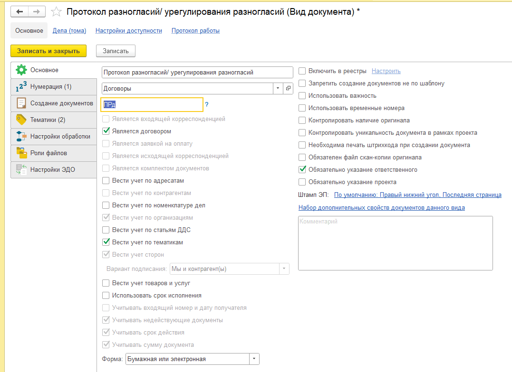
Task: Open the Настройки доступности tab
Action: click(x=129, y=31)
